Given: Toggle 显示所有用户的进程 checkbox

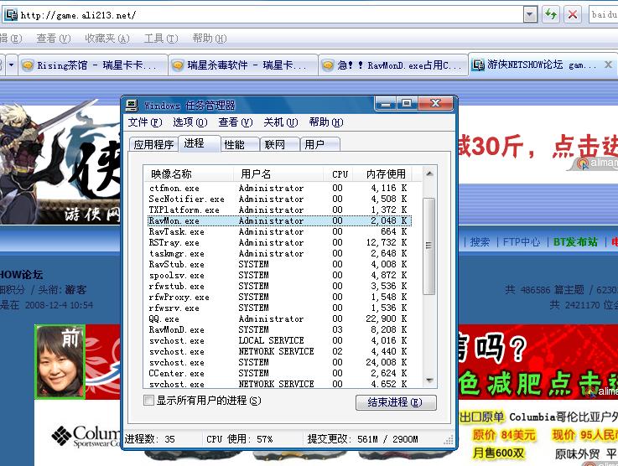Looking at the screenshot, I should [x=148, y=401].
